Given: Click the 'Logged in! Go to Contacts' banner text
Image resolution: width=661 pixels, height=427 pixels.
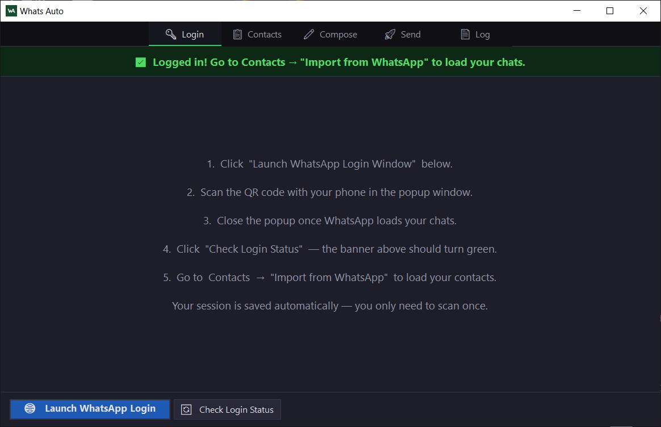Looking at the screenshot, I should click(339, 62).
